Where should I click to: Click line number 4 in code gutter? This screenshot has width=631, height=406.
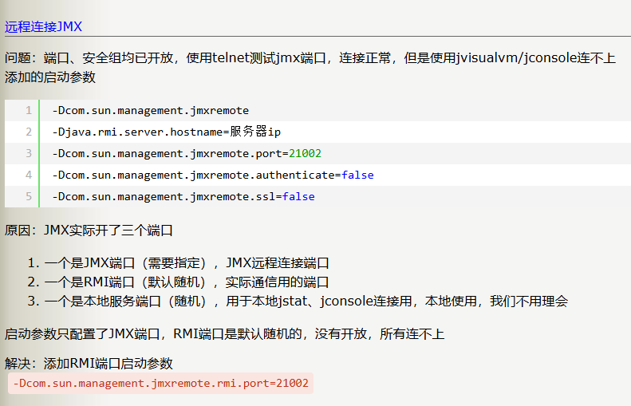pyautogui.click(x=29, y=175)
